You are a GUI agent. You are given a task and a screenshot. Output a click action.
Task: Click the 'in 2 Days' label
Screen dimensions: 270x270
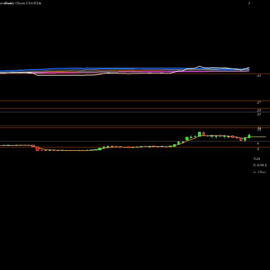click(x=259, y=172)
